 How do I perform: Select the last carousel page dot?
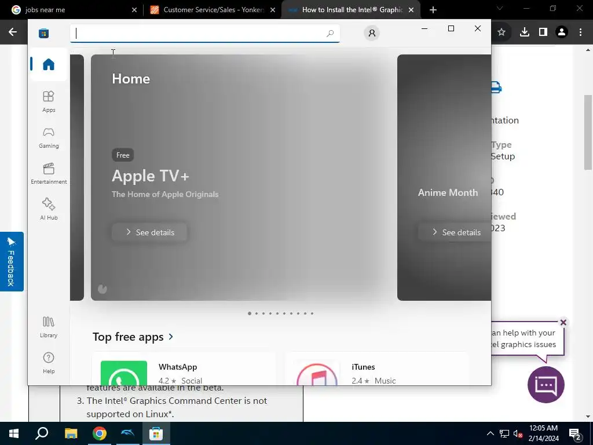pyautogui.click(x=312, y=313)
